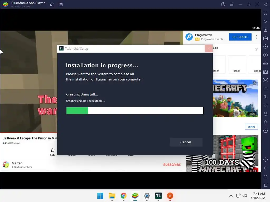Image resolution: width=270 pixels, height=202 pixels.
Task: Open the Maizen channel avatar
Action: click(6, 165)
